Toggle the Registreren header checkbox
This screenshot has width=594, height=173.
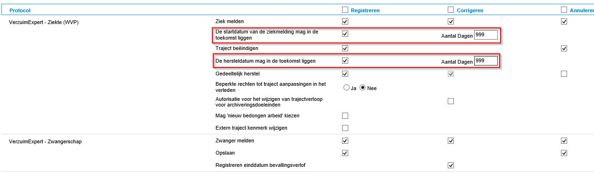point(345,9)
